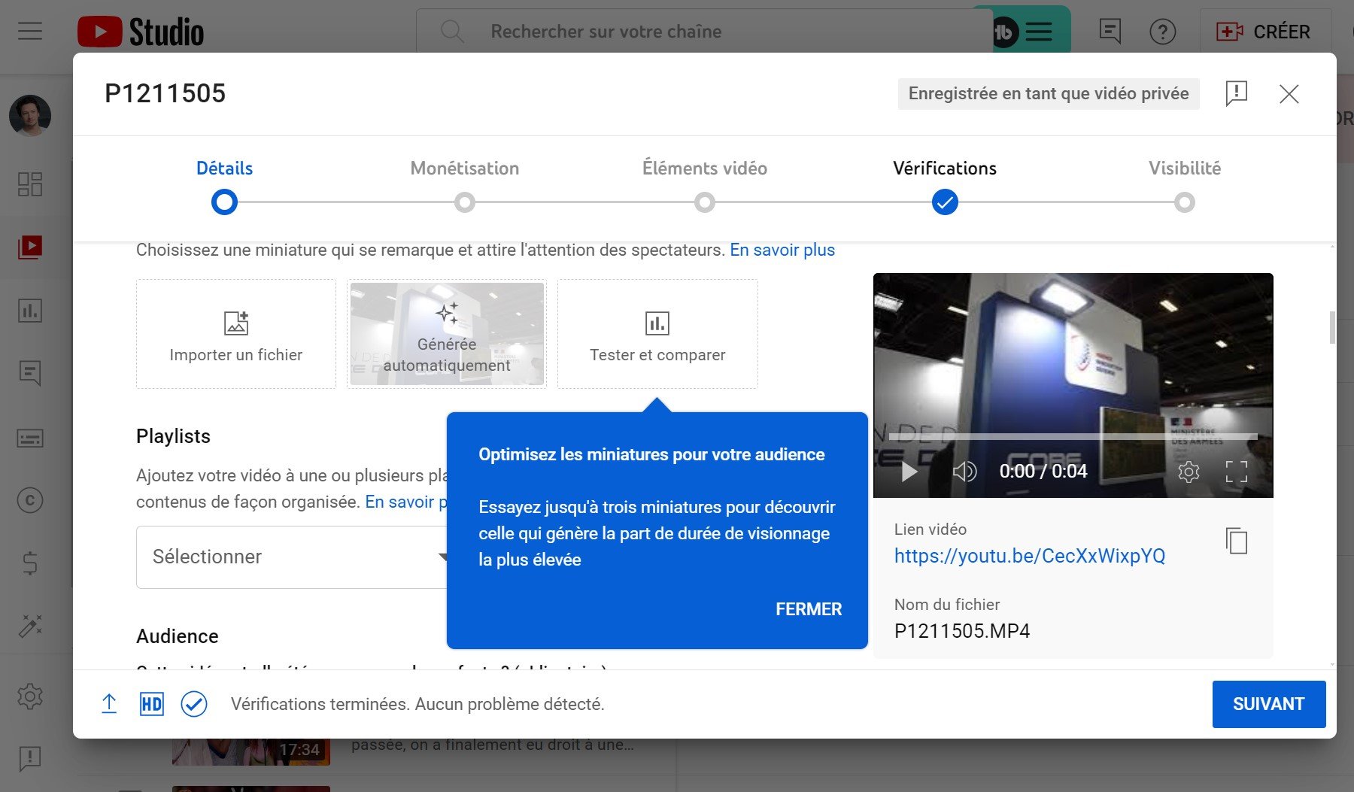The height and width of the screenshot is (792, 1354).
Task: Dismiss the tooltip with FERMER
Action: tap(809, 609)
